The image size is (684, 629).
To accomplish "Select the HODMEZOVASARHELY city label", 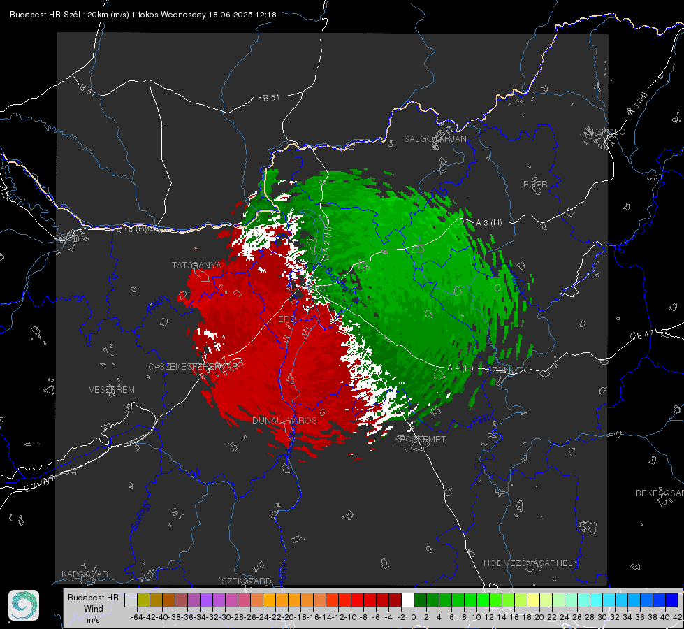I will pyautogui.click(x=530, y=563).
